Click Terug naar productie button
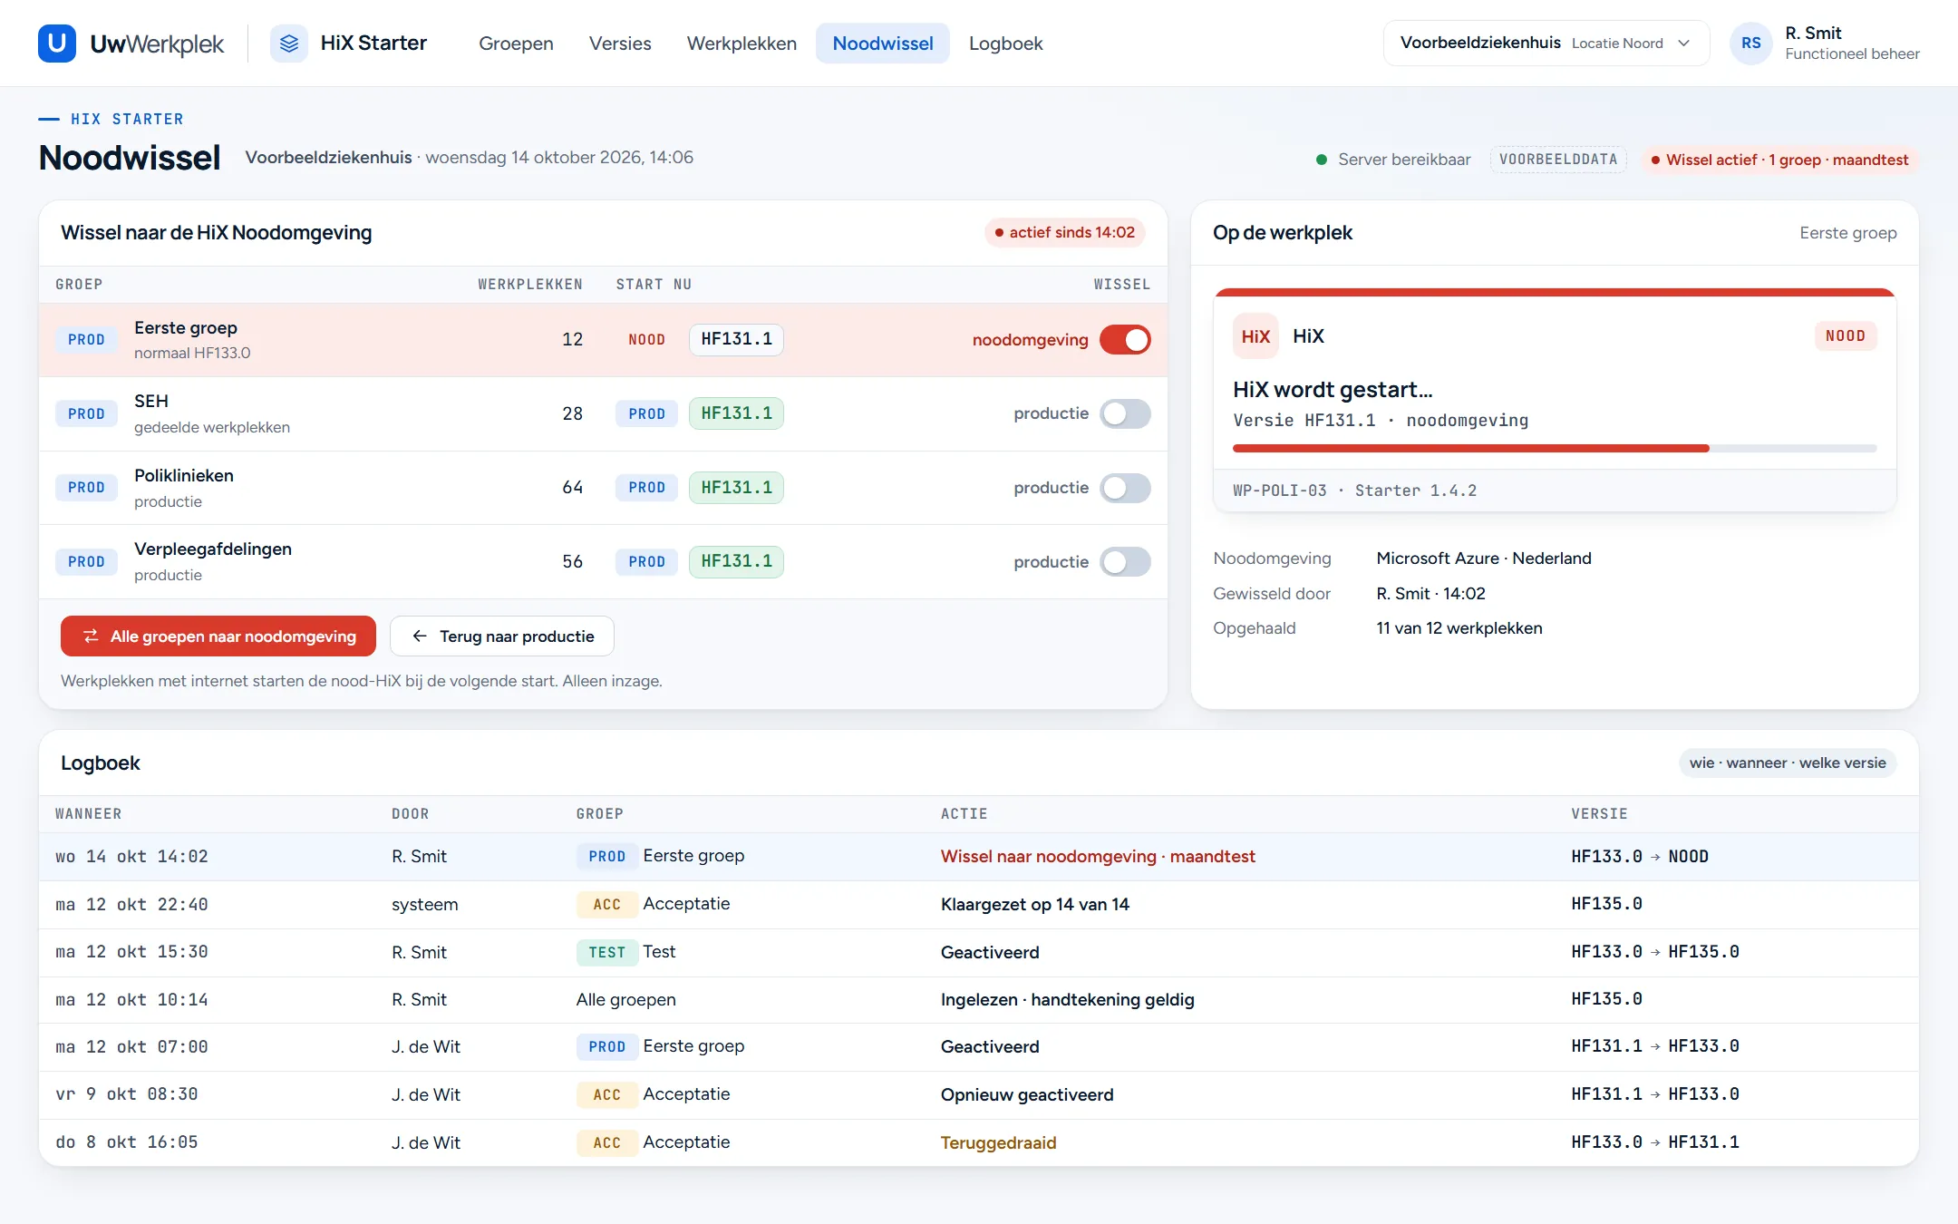 click(x=502, y=636)
